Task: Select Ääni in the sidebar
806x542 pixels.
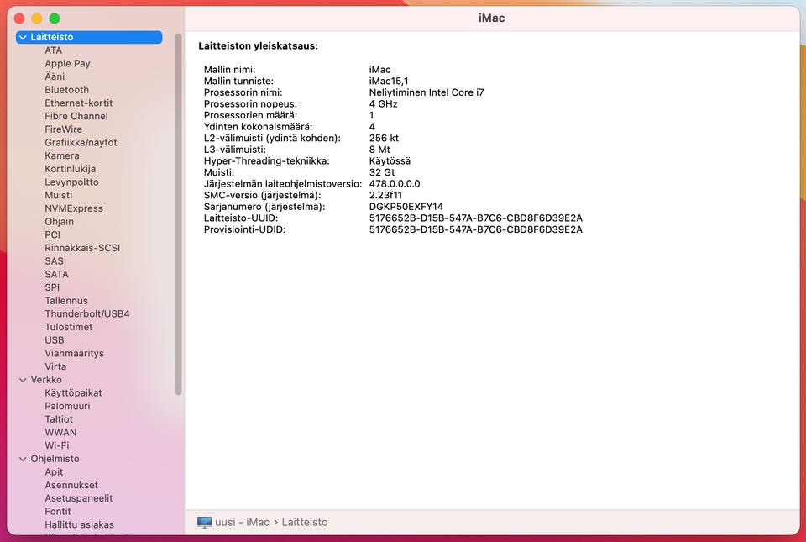Action: [55, 76]
